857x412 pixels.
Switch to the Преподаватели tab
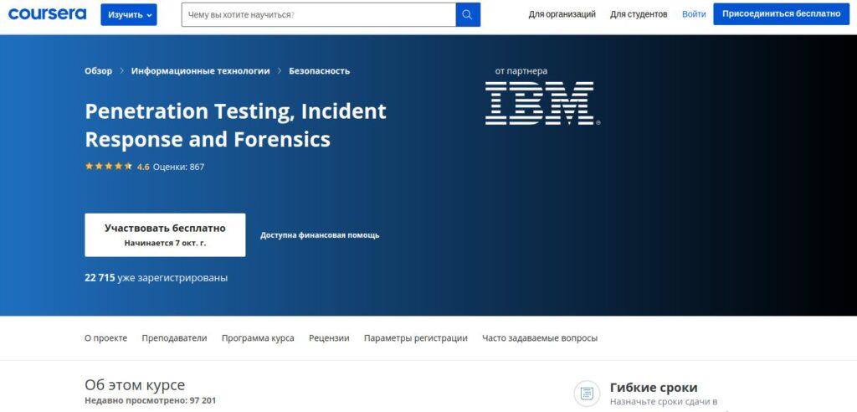coord(174,338)
